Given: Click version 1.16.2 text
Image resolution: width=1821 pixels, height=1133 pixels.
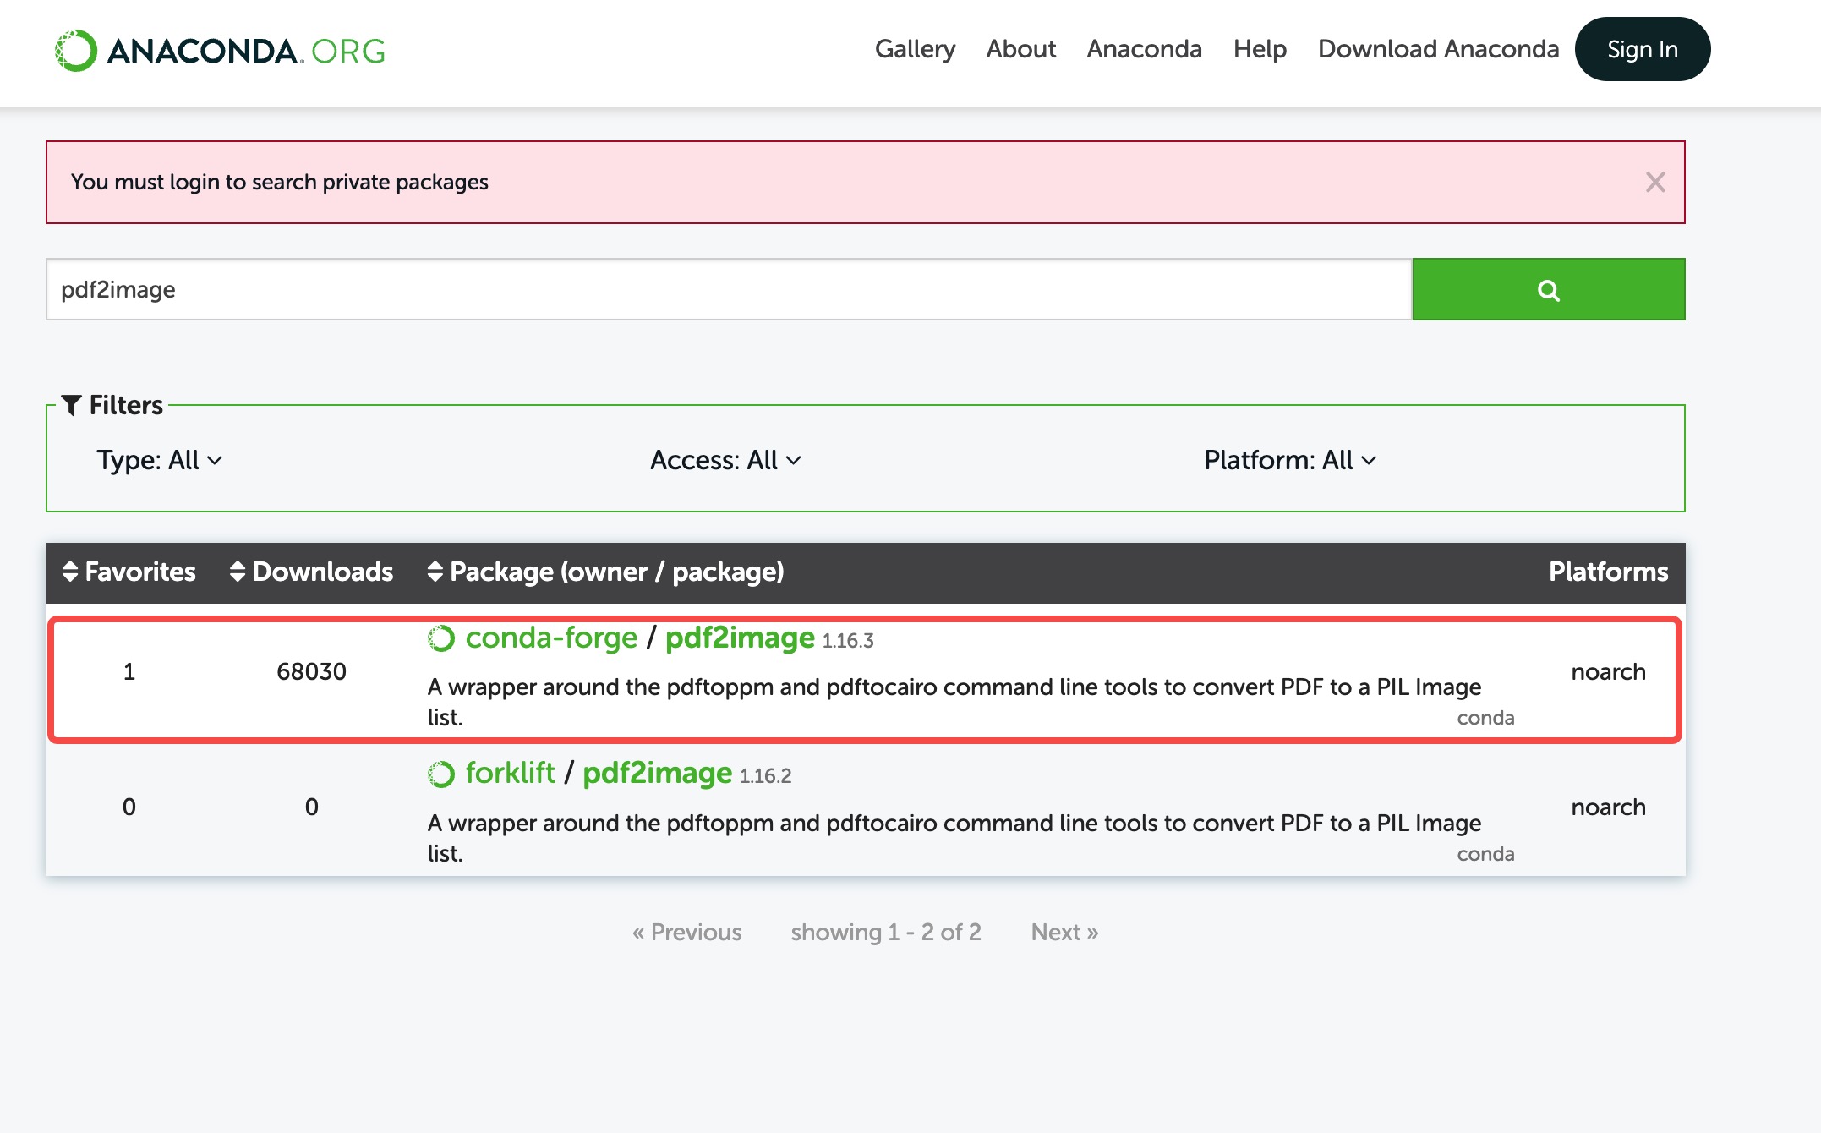Looking at the screenshot, I should 765,776.
